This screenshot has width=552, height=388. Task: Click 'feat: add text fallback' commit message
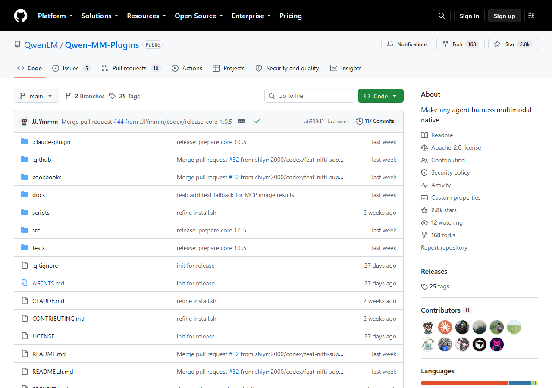click(x=235, y=195)
